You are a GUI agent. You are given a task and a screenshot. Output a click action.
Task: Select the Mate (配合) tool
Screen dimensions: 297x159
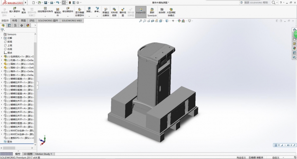click(x=24, y=11)
